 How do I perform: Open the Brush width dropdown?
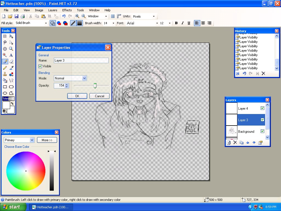click(x=113, y=23)
